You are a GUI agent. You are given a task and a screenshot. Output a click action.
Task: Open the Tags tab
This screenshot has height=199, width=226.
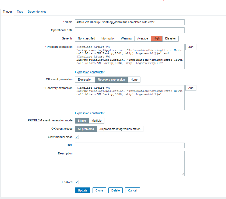(20, 12)
